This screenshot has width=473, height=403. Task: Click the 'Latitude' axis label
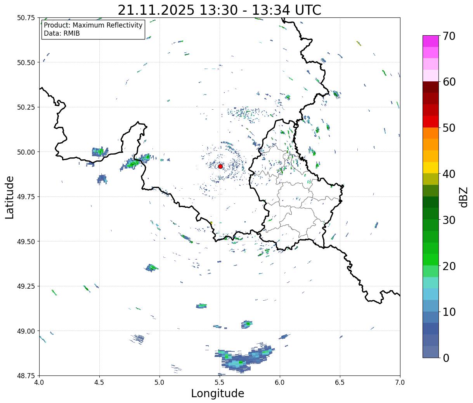(x=10, y=197)
